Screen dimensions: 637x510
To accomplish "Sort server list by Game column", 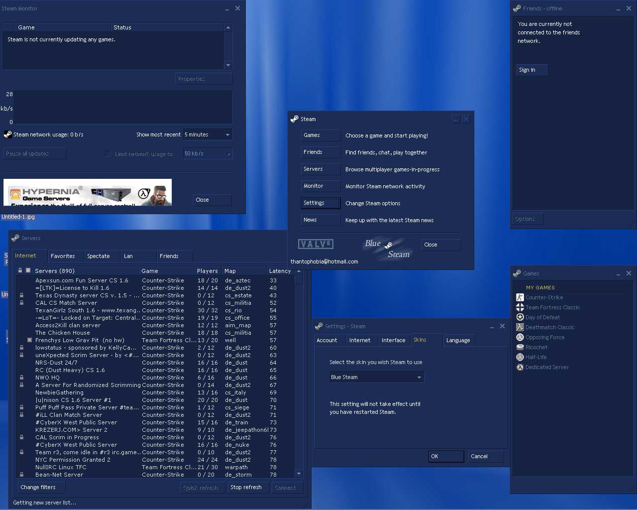I will 166,271.
